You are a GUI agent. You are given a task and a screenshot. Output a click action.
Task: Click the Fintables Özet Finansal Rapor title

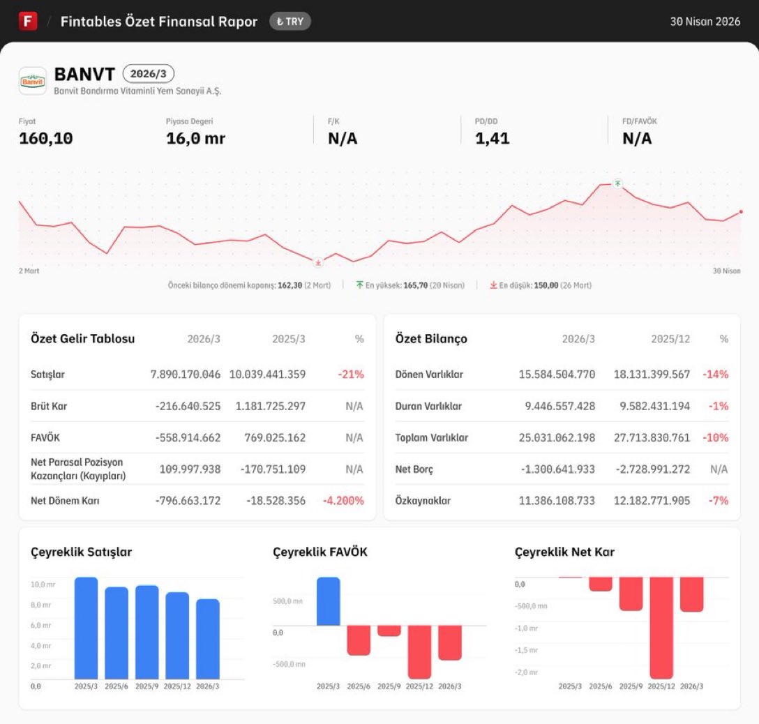159,22
